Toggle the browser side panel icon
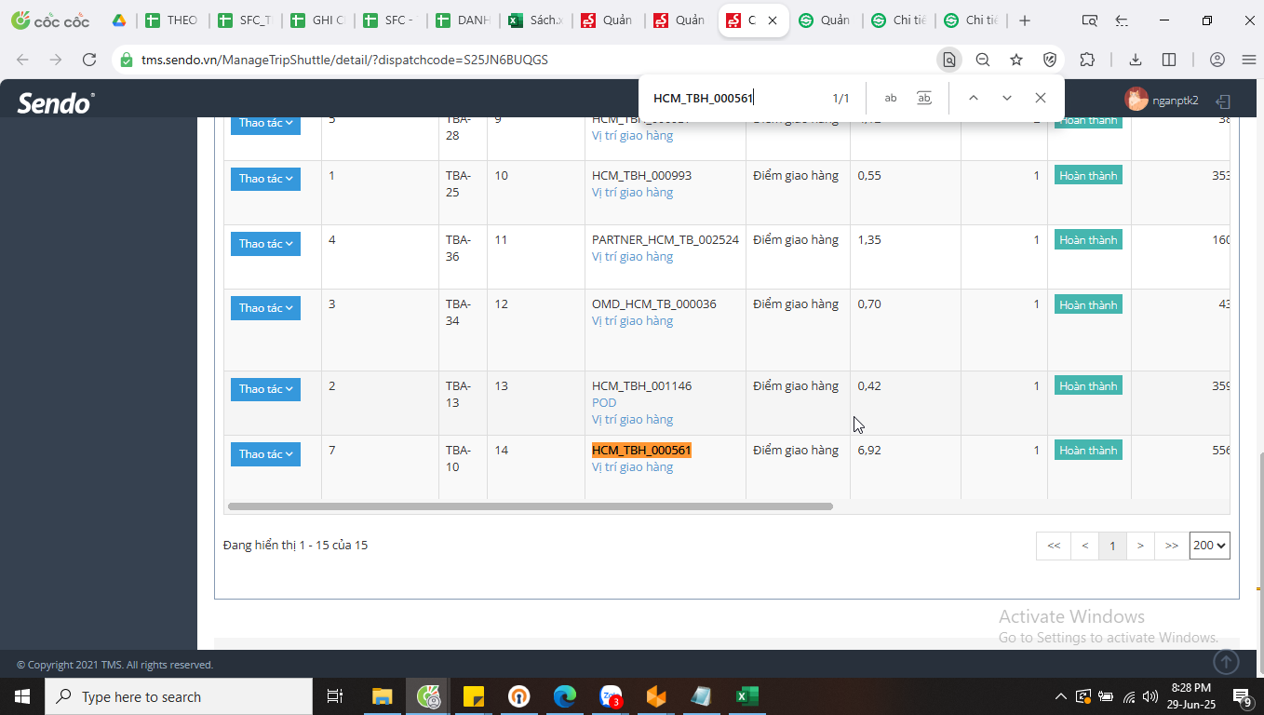Viewport: 1264px width, 715px height. pos(1169,60)
